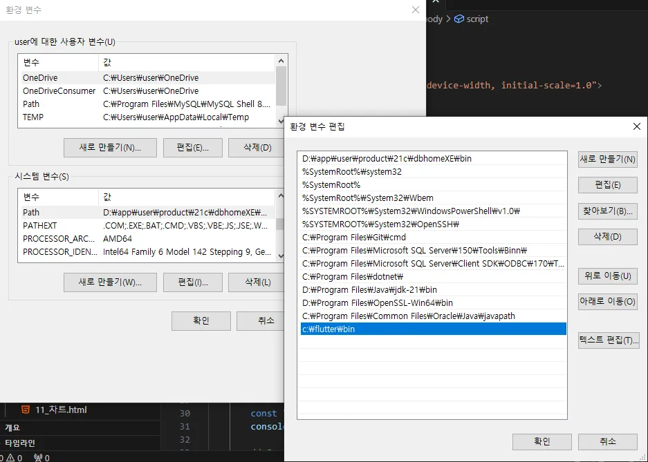Click ports broadcast icon in status bar
Viewport: 648px width, 462px height.
pyautogui.click(x=39, y=457)
